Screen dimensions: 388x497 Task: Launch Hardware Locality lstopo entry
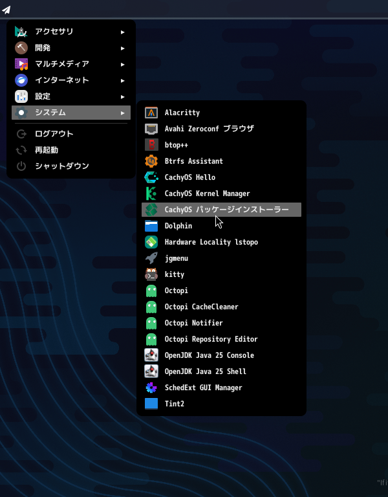[221, 242]
